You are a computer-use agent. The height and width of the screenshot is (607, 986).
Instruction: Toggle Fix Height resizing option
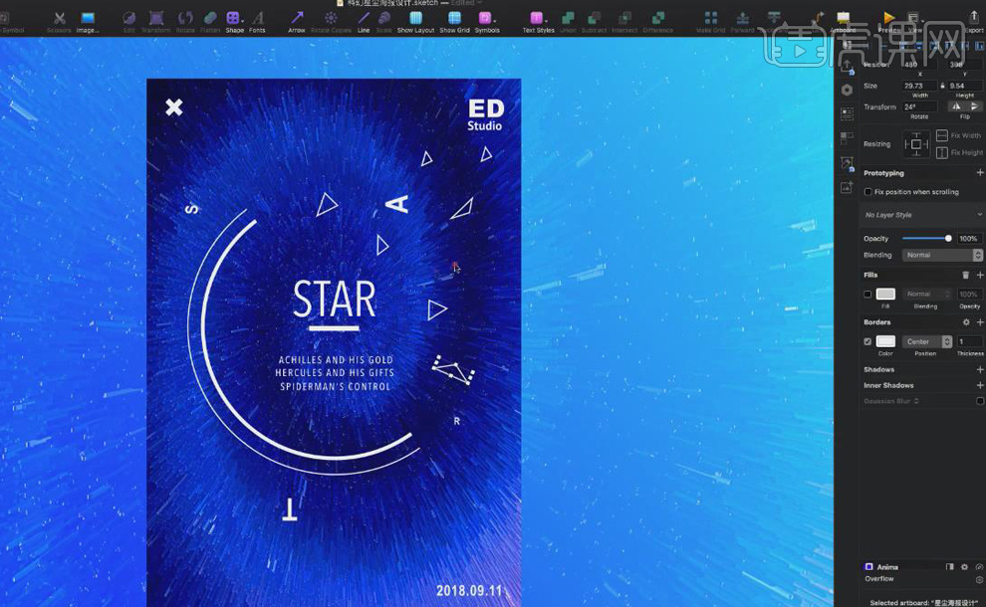[x=942, y=152]
